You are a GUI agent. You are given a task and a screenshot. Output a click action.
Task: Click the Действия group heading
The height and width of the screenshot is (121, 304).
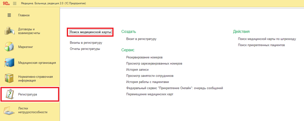pos(241,31)
